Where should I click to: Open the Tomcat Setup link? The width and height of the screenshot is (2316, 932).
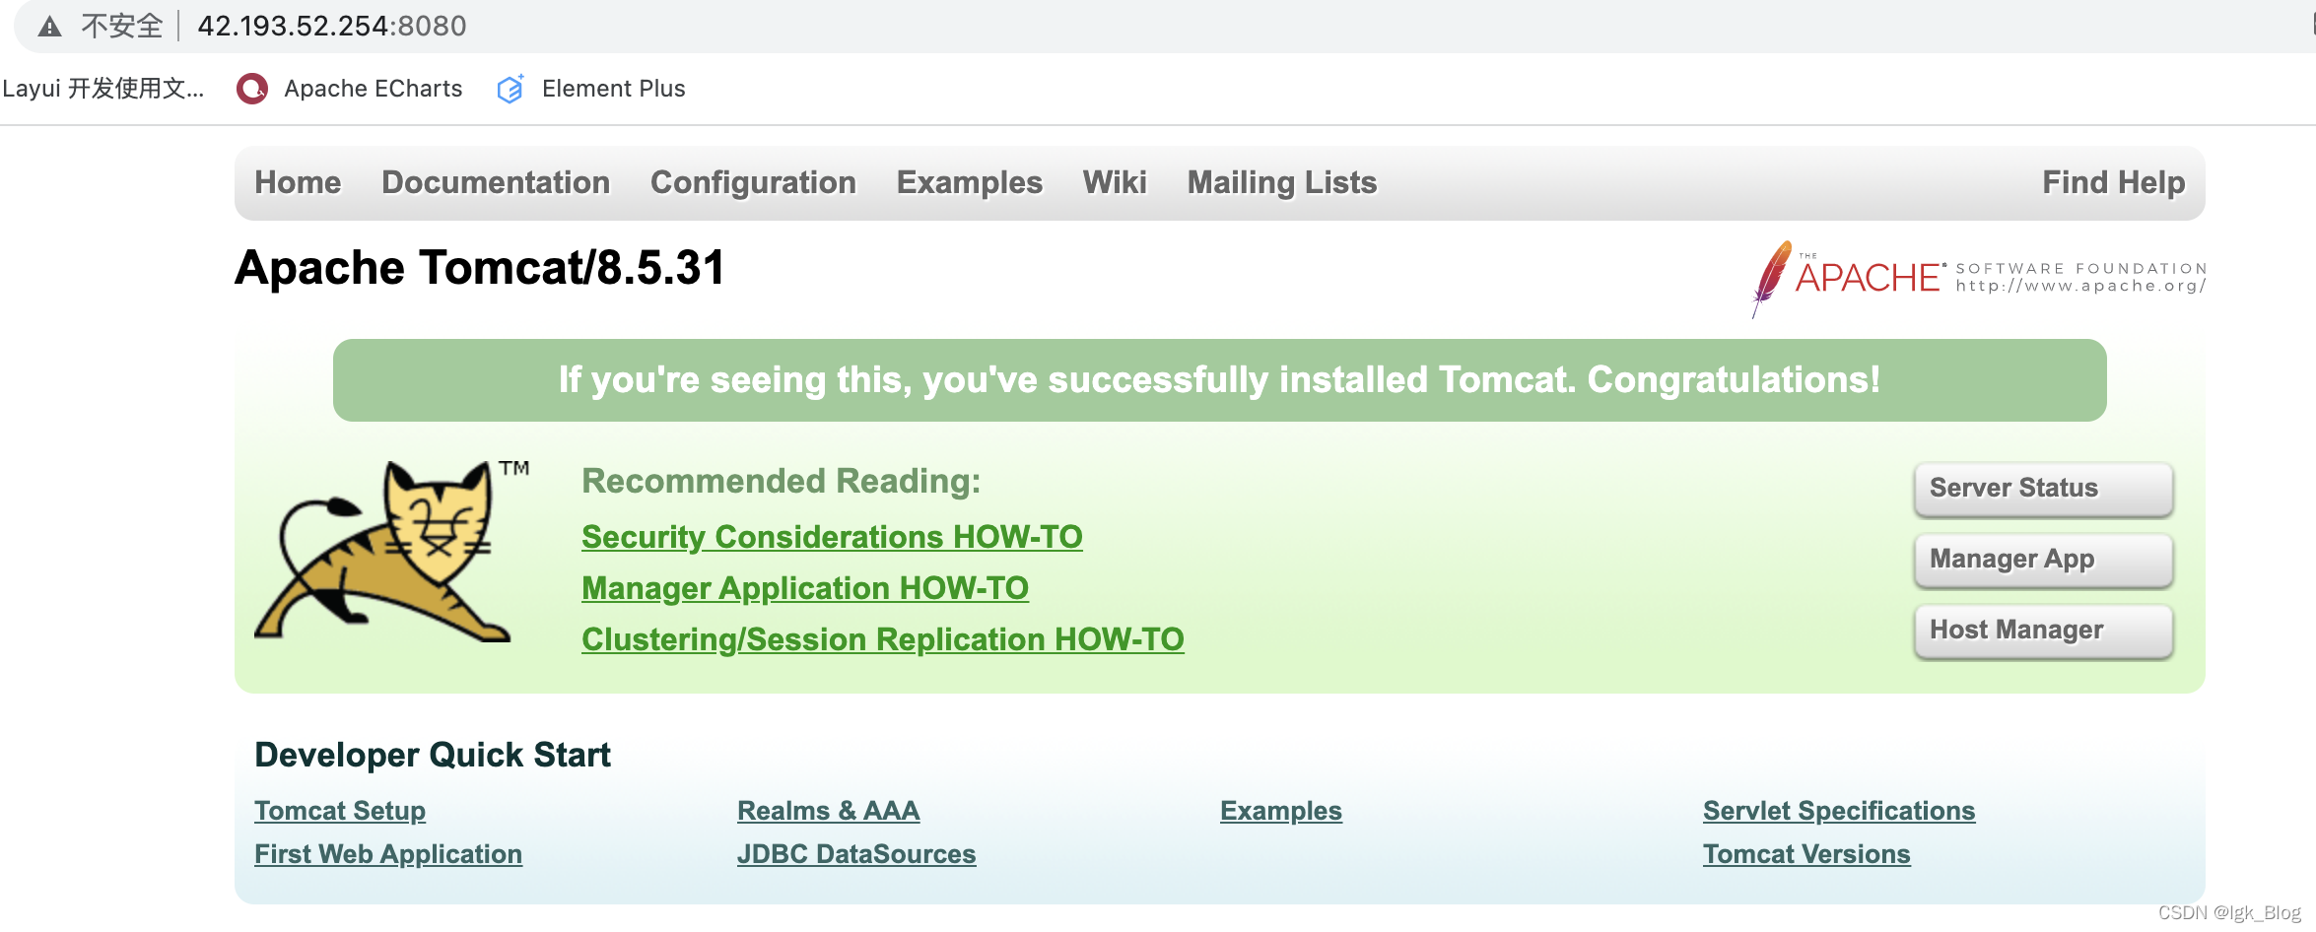340,811
